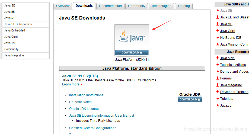Screen dimensions: 249x134
Task: Click the red icon beside Java Card link
Action: pyautogui.click(x=218, y=31)
